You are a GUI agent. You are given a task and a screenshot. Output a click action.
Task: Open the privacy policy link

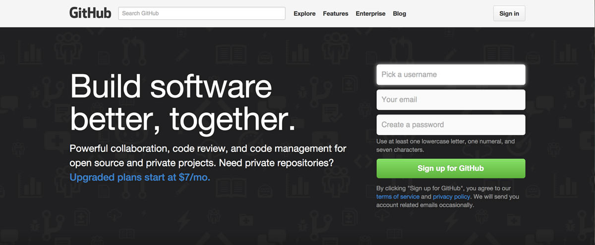(451, 196)
